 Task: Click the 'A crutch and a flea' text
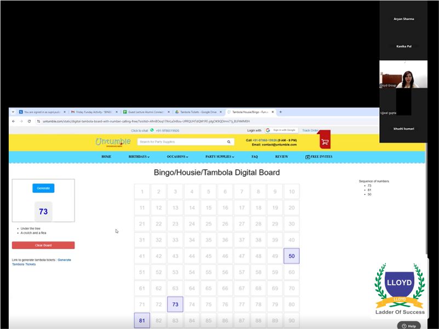pos(33,233)
